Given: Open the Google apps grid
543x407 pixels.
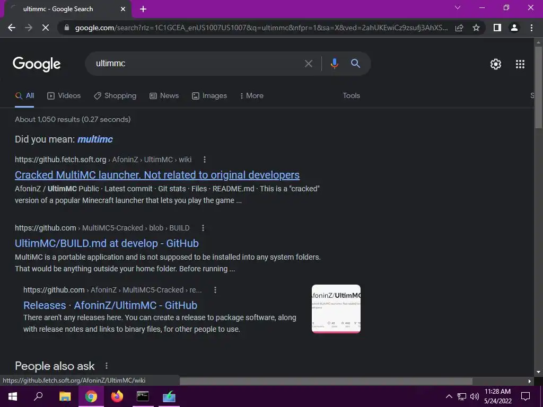Looking at the screenshot, I should click(x=520, y=64).
